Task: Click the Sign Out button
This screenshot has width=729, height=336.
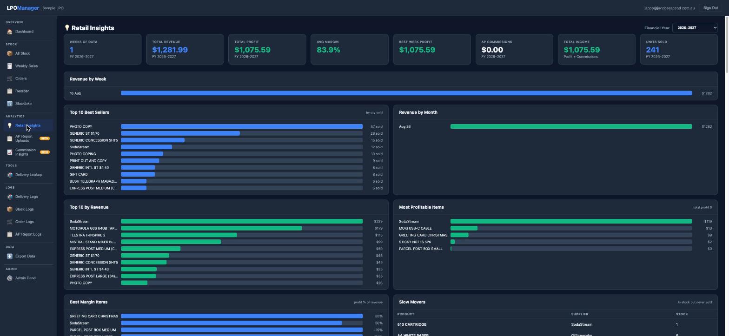Action: [710, 8]
